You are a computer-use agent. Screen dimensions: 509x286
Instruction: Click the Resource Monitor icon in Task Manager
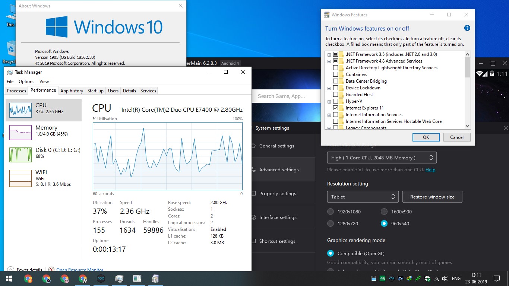point(51,269)
